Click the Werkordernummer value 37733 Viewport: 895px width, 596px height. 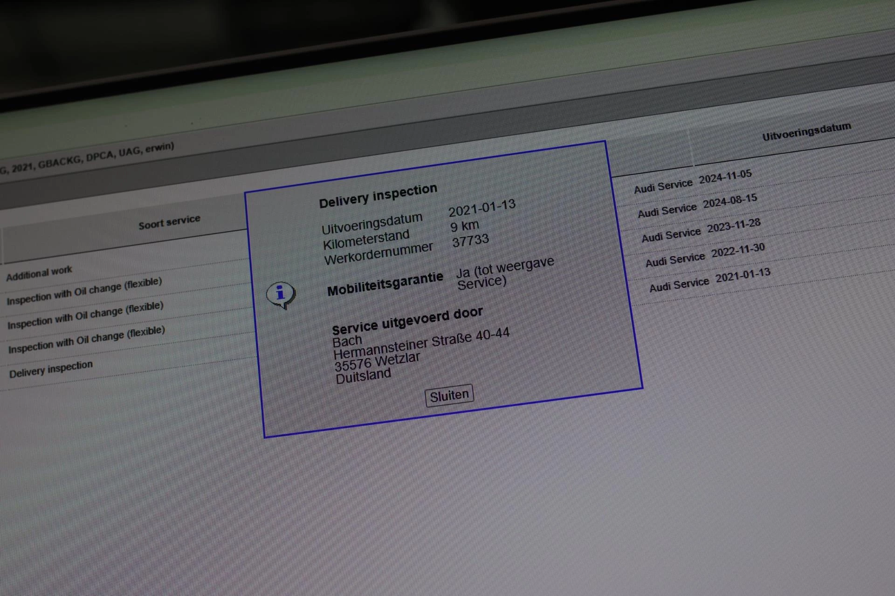[470, 241]
